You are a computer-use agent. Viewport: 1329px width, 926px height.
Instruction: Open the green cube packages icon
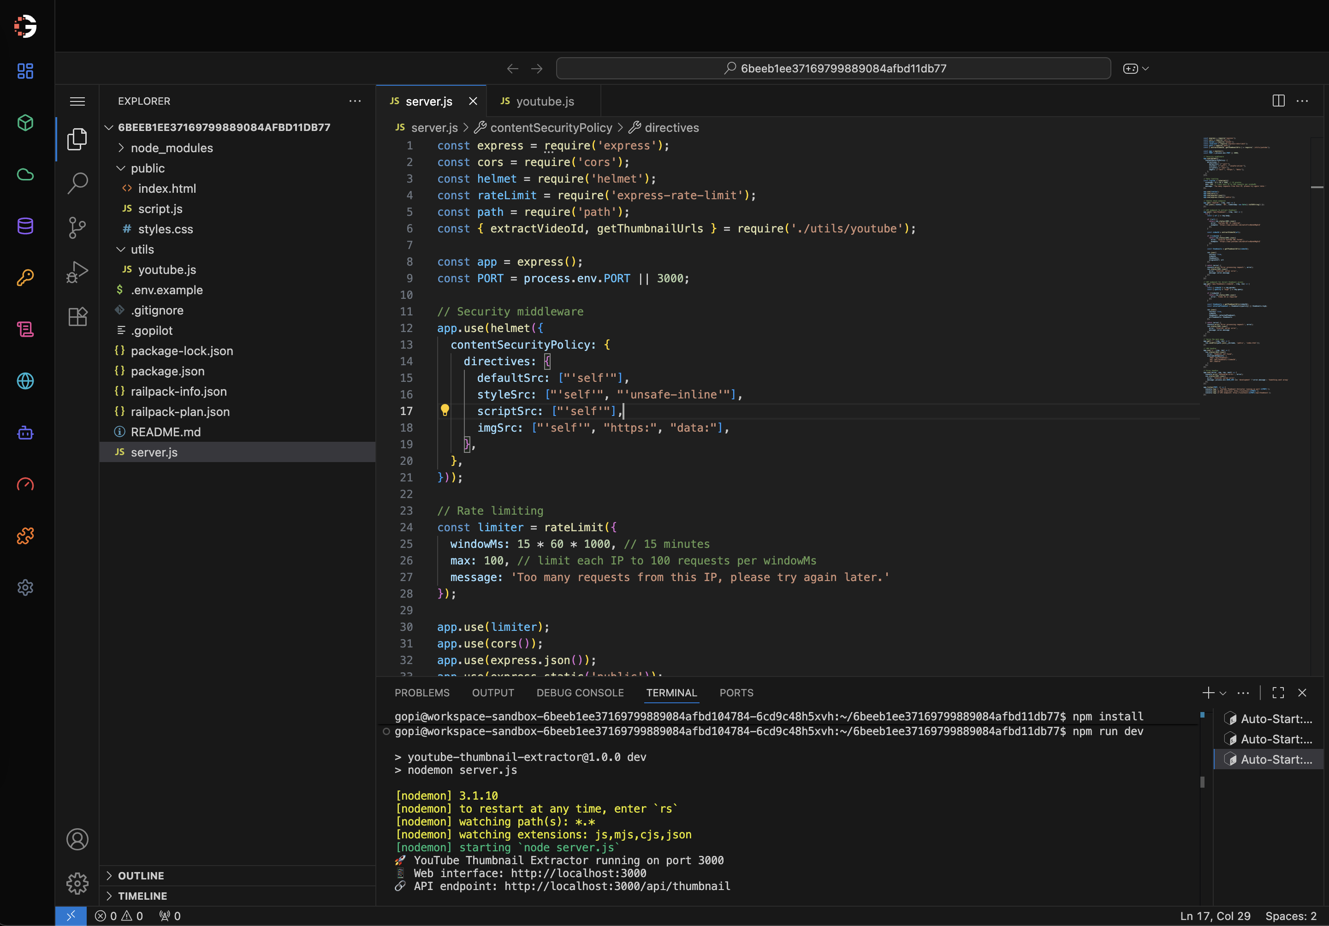25,123
